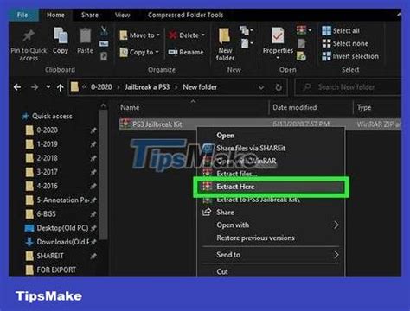
Task: Sort by Date modified column
Action: click(x=295, y=107)
